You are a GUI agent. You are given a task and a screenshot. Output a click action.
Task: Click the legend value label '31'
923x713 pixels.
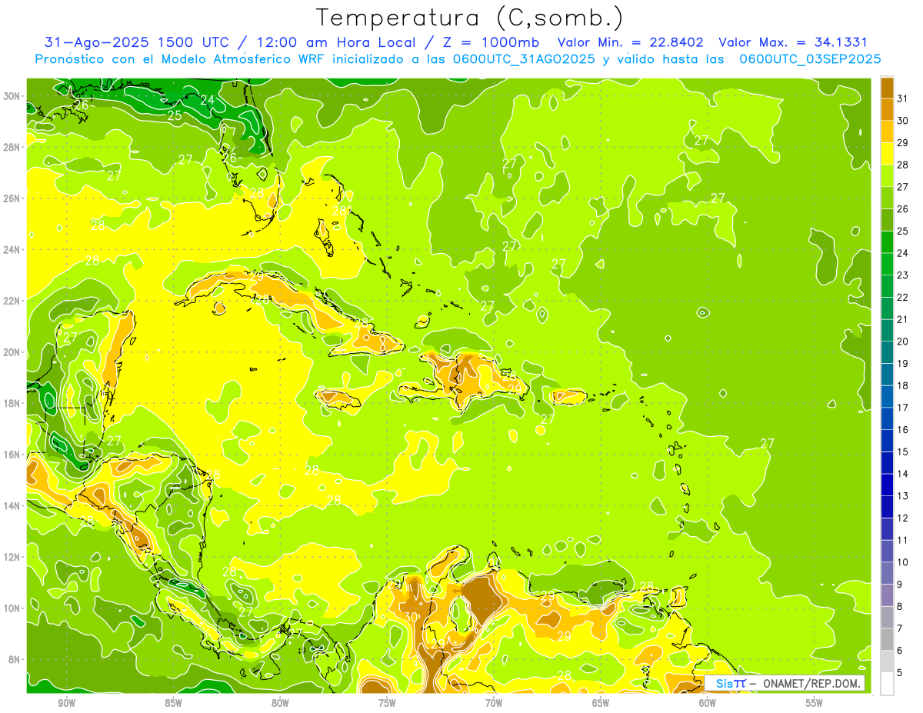click(902, 98)
